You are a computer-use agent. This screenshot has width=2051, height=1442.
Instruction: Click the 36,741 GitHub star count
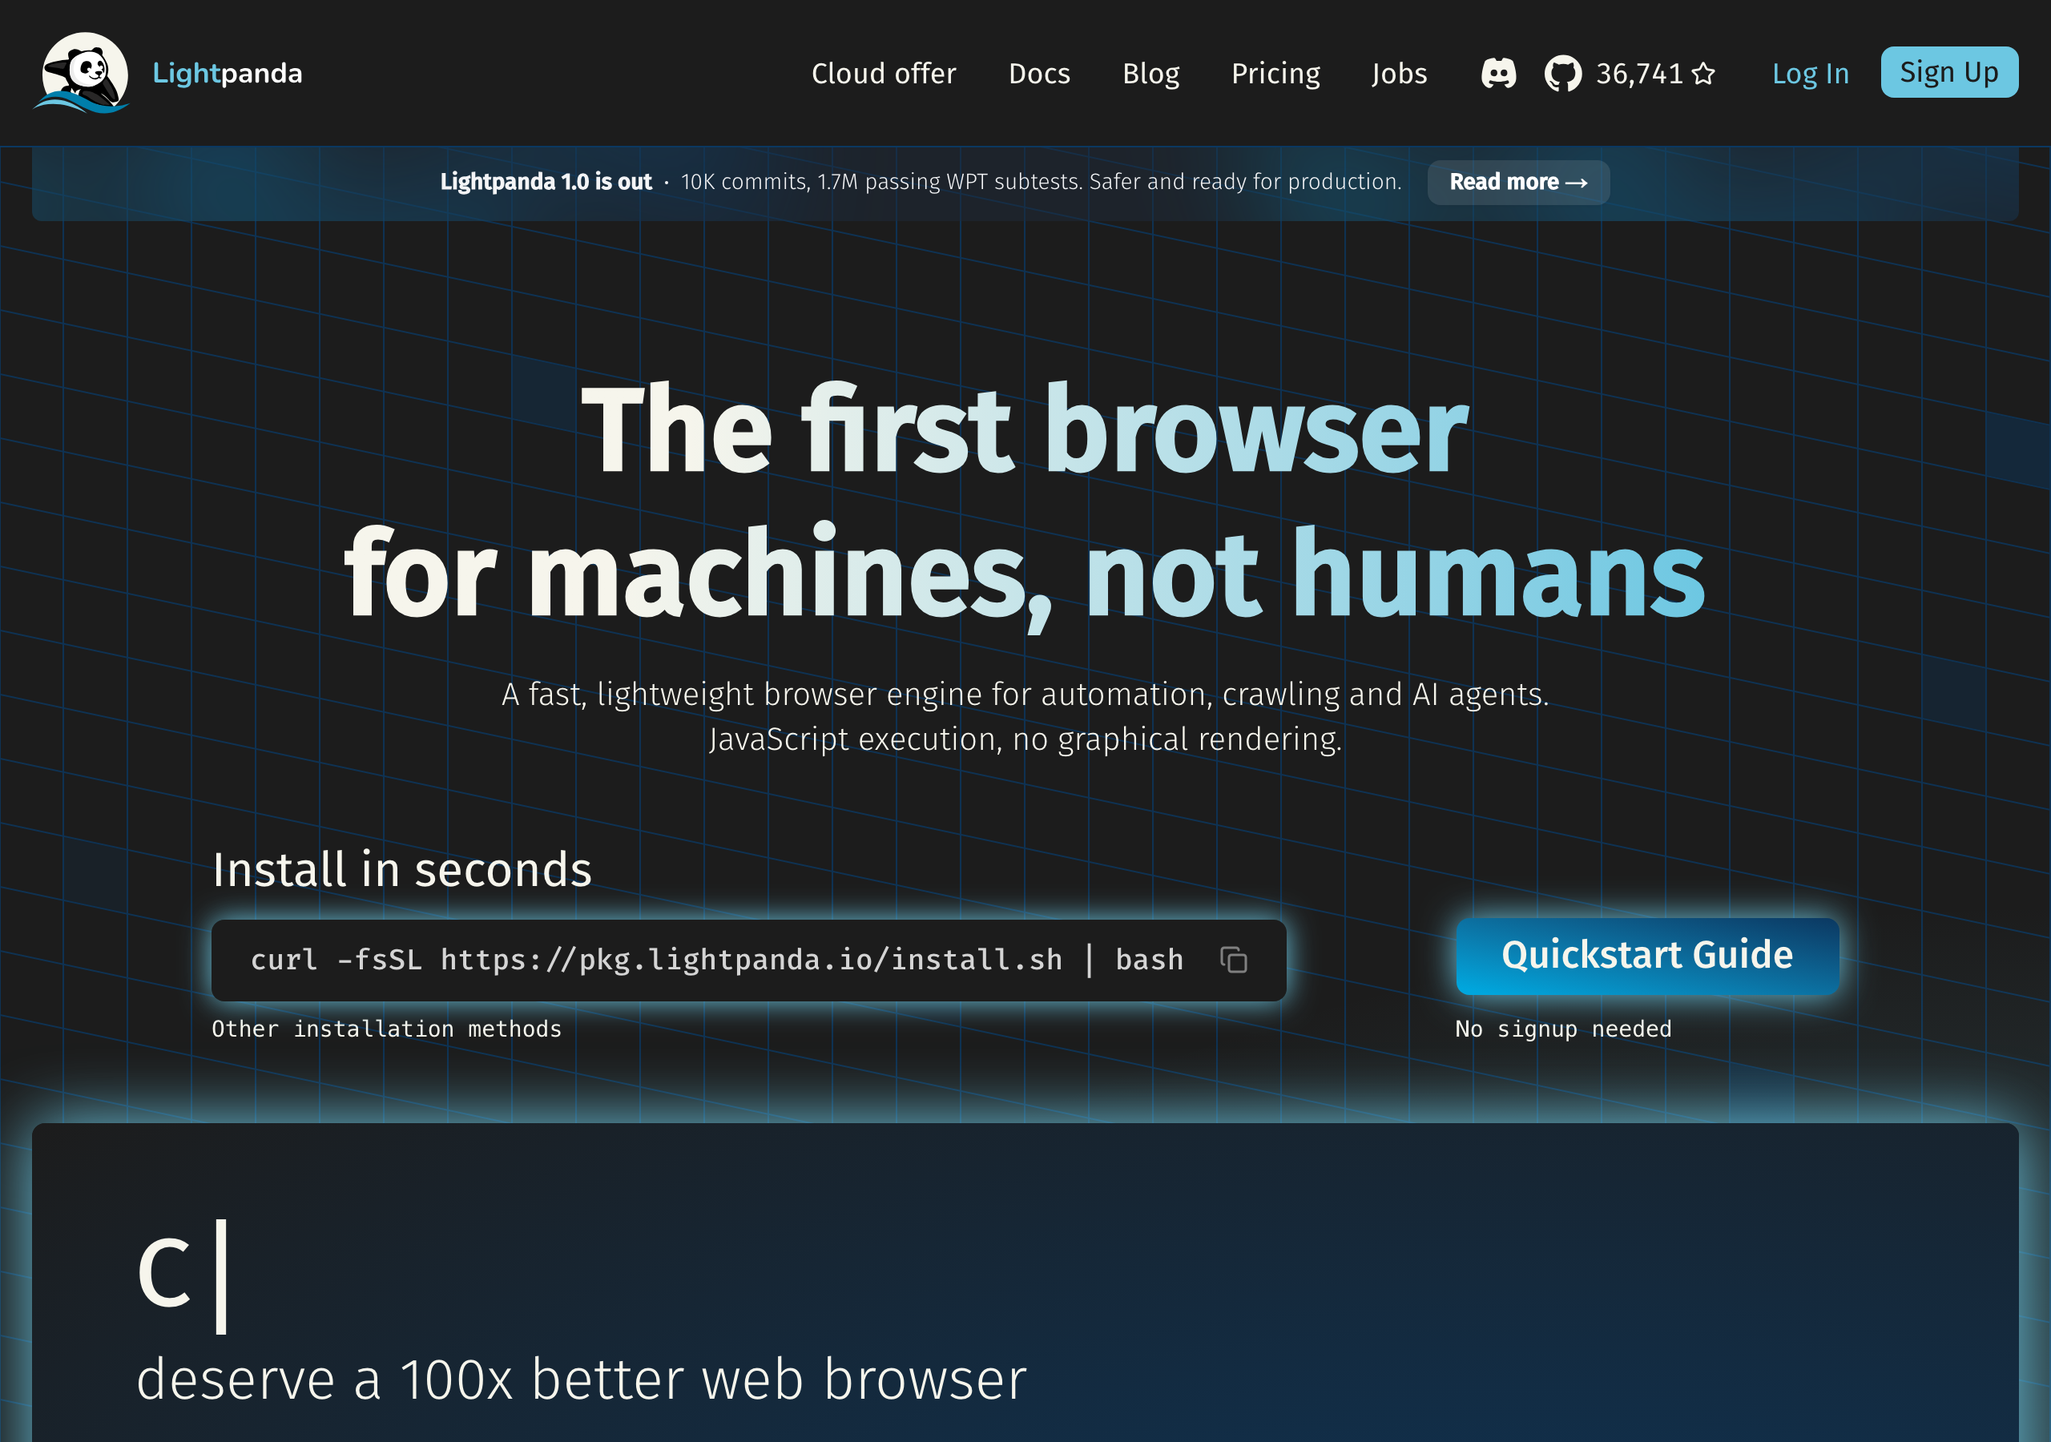[1639, 73]
